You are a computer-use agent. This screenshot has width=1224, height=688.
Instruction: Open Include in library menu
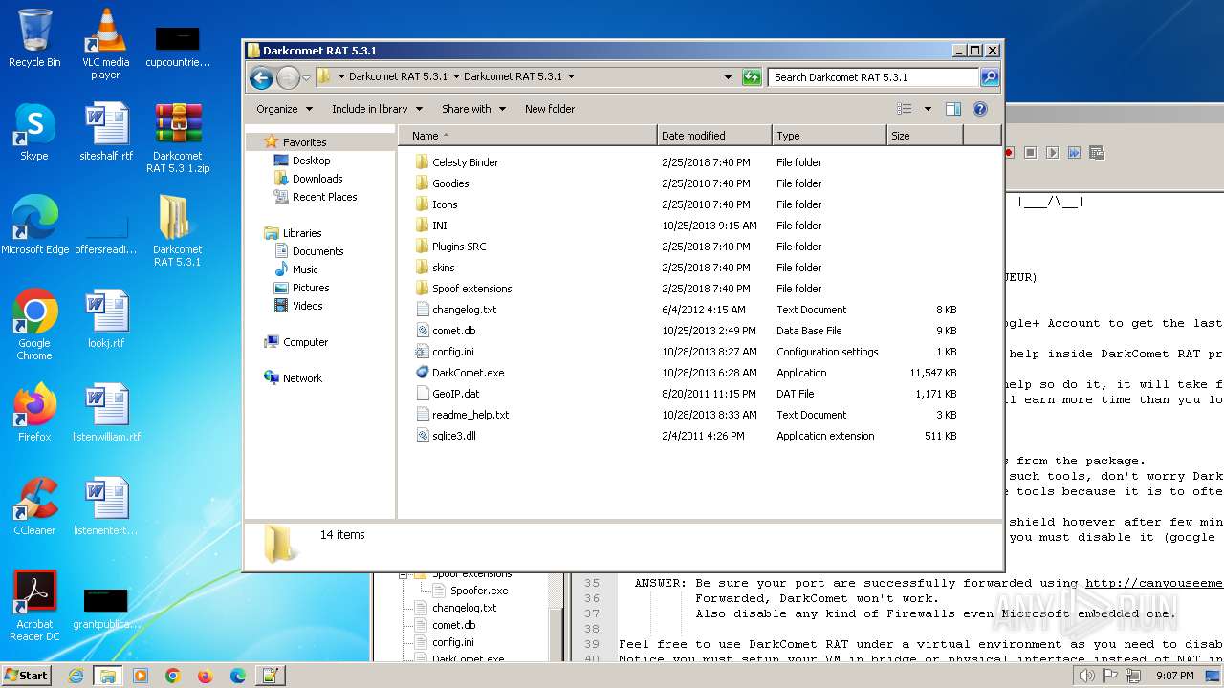377,109
